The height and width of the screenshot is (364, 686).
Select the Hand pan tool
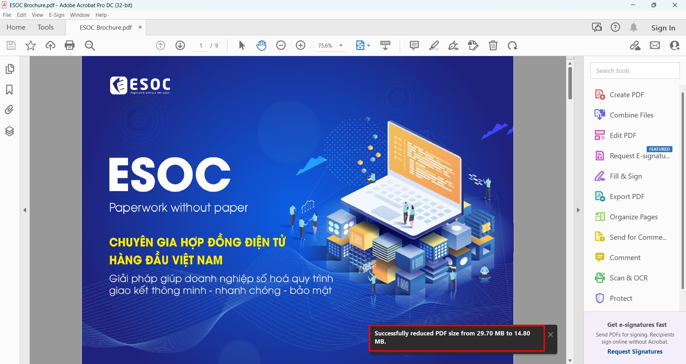coord(261,45)
